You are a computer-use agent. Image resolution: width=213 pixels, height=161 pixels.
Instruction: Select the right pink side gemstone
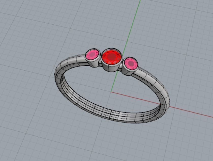pos(131,64)
